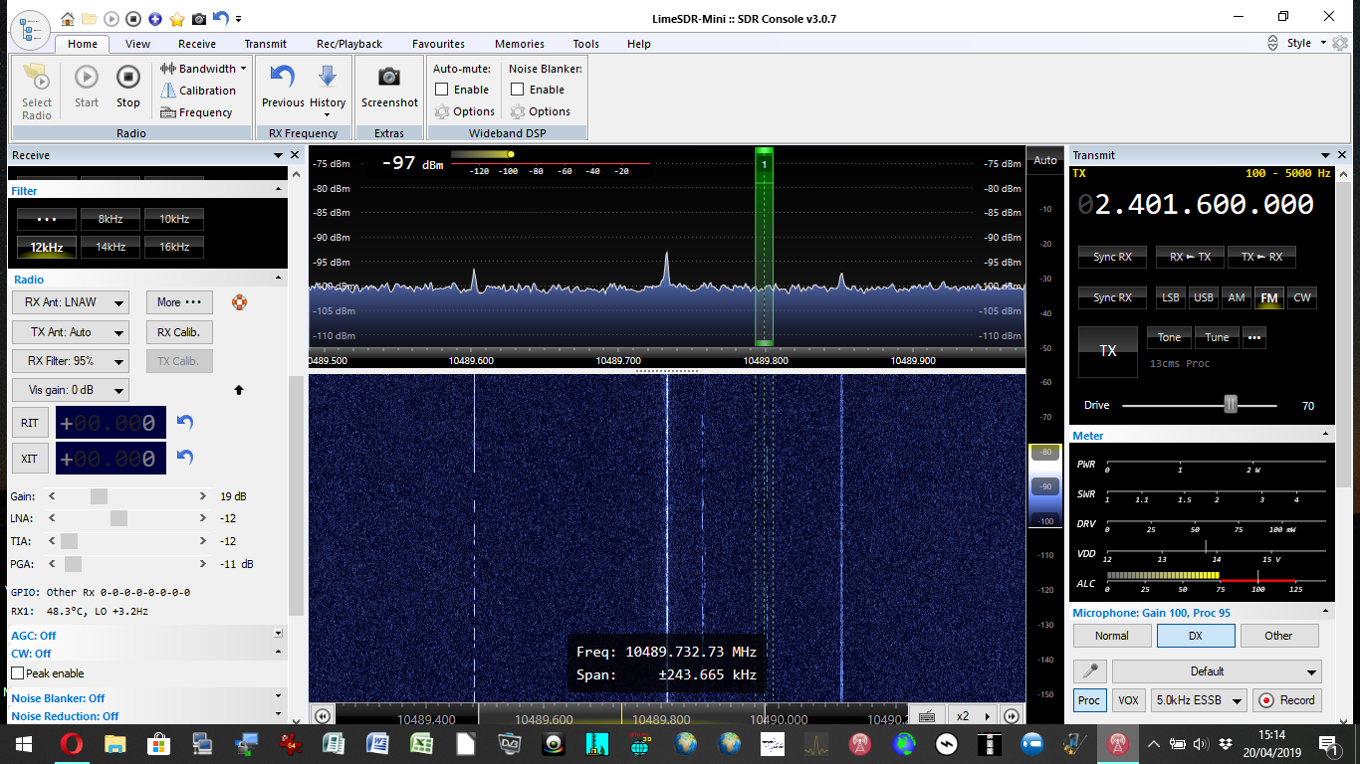Click the keyboard icon below waterfall
1360x764 pixels.
click(x=926, y=715)
